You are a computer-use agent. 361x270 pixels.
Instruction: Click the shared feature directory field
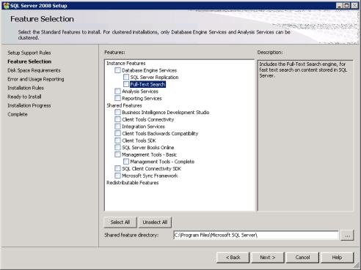click(x=256, y=235)
